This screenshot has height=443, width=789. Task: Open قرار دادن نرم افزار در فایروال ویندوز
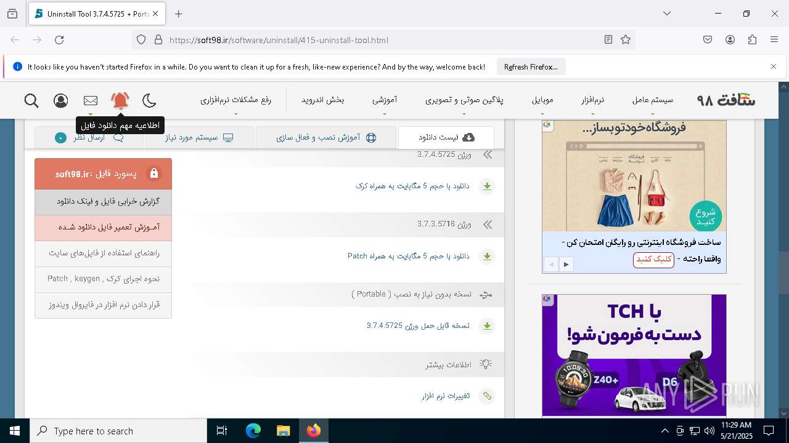[x=104, y=305]
